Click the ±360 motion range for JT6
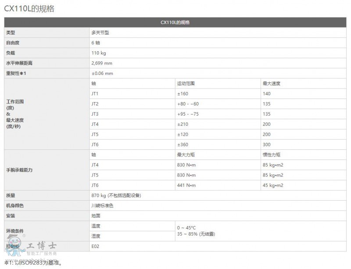Viewport: 351px width, 269px height. pyautogui.click(x=183, y=145)
